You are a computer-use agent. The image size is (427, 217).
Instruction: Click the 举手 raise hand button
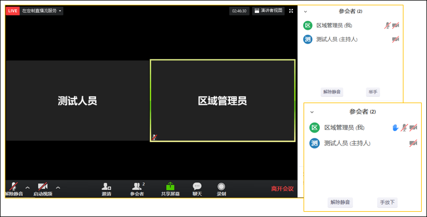(373, 92)
